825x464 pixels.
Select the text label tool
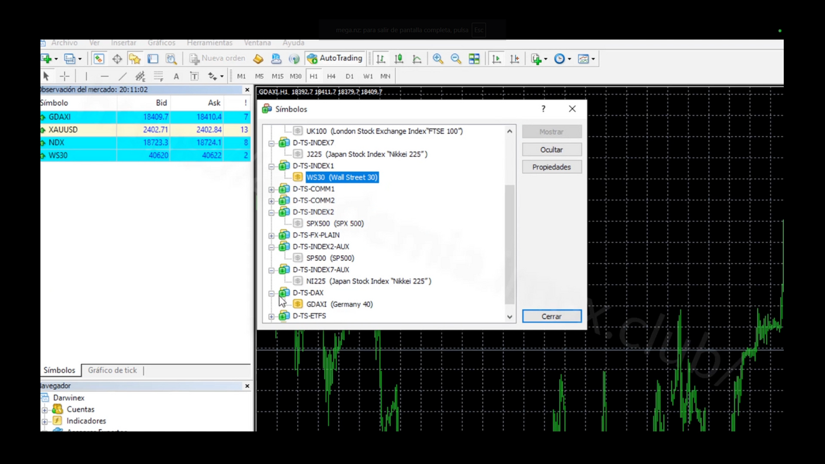click(x=176, y=76)
